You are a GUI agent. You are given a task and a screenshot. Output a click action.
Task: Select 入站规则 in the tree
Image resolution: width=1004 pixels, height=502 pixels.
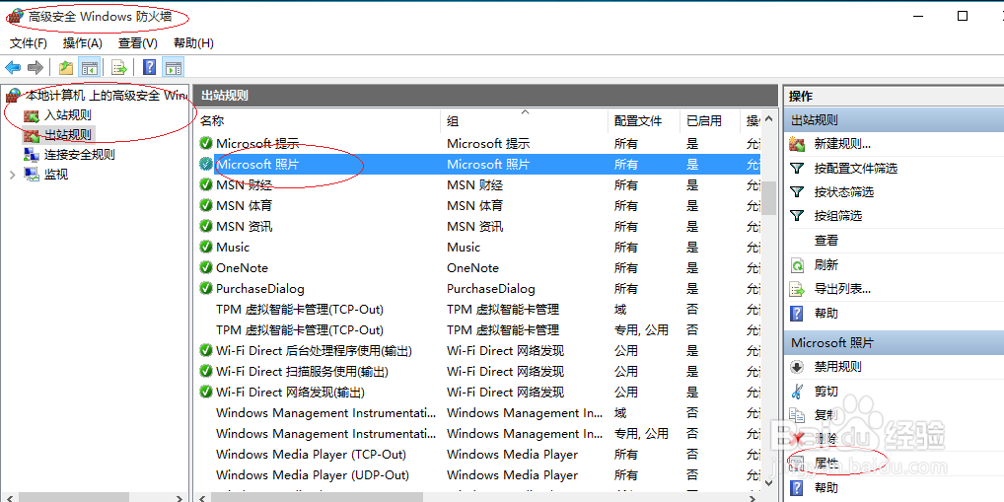(67, 116)
